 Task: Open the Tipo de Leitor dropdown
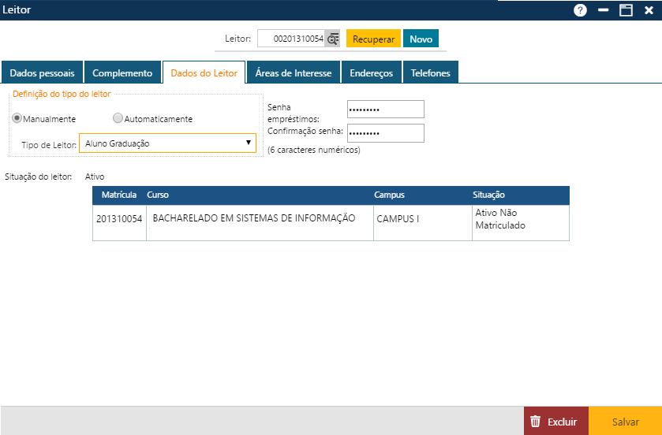[x=167, y=143]
